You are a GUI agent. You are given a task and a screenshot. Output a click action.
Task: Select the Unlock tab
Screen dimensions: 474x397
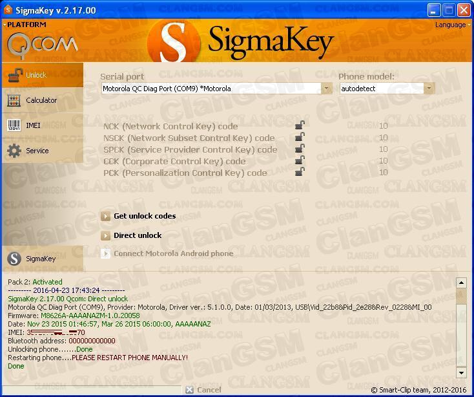[43, 75]
